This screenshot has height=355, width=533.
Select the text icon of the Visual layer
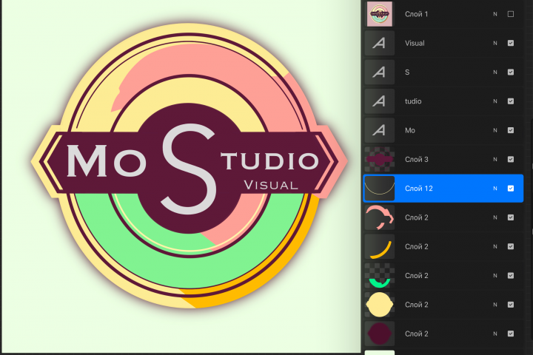(379, 43)
